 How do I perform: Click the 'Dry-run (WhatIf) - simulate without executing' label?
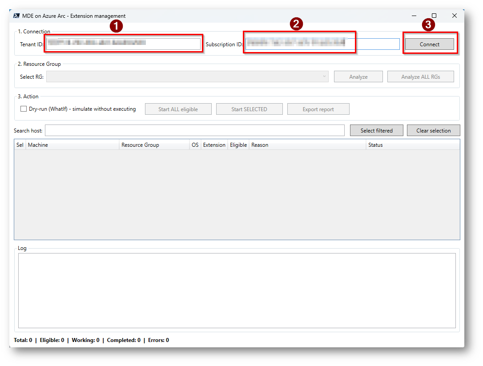coord(82,109)
